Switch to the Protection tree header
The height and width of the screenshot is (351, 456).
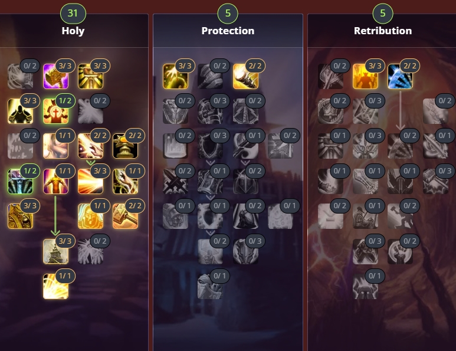pos(228,31)
